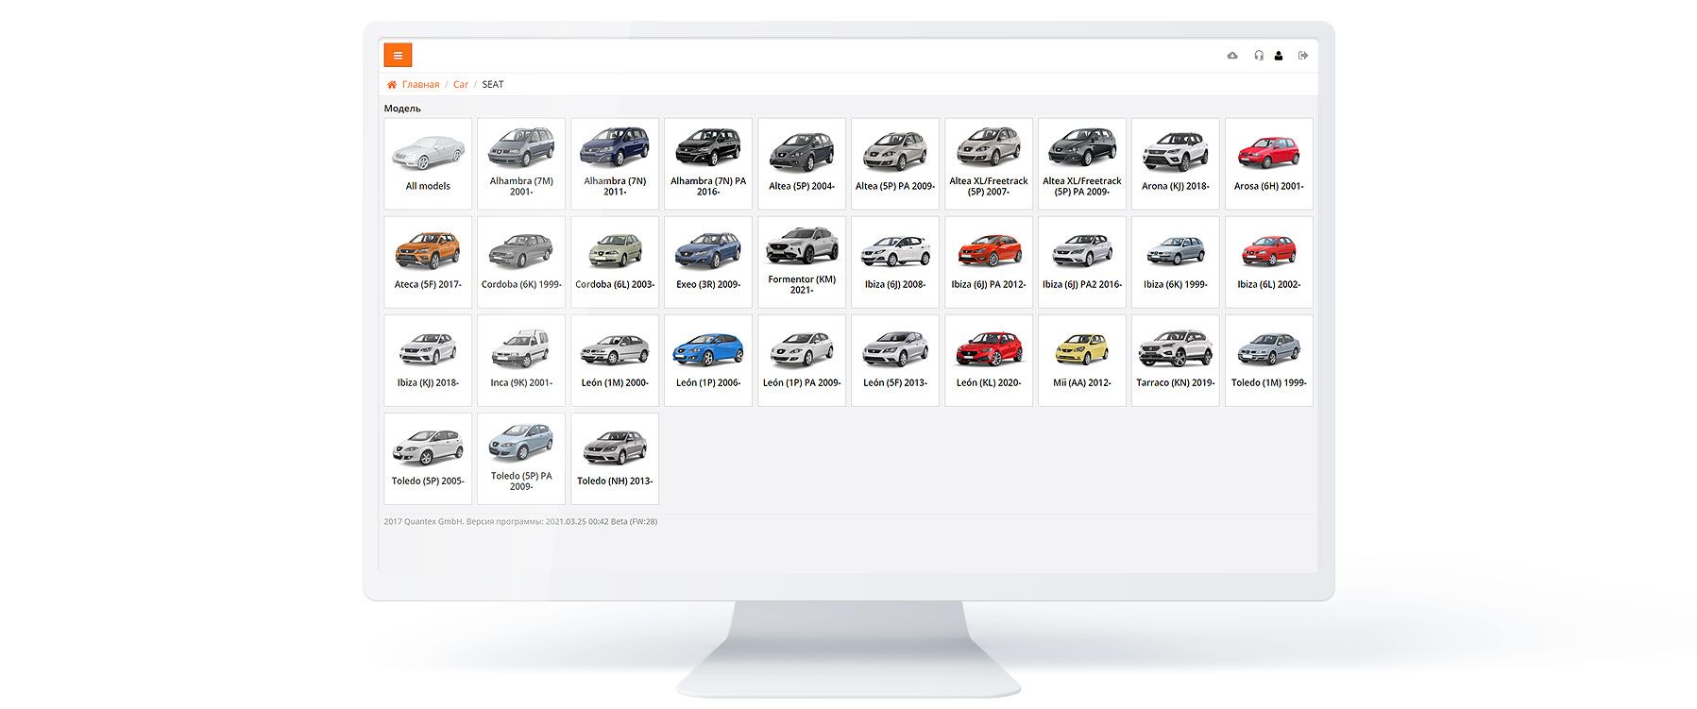Click the logout arrow icon

click(x=1303, y=56)
